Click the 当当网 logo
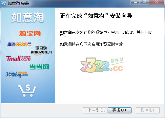The height and width of the screenshot is (118, 165). (39, 67)
